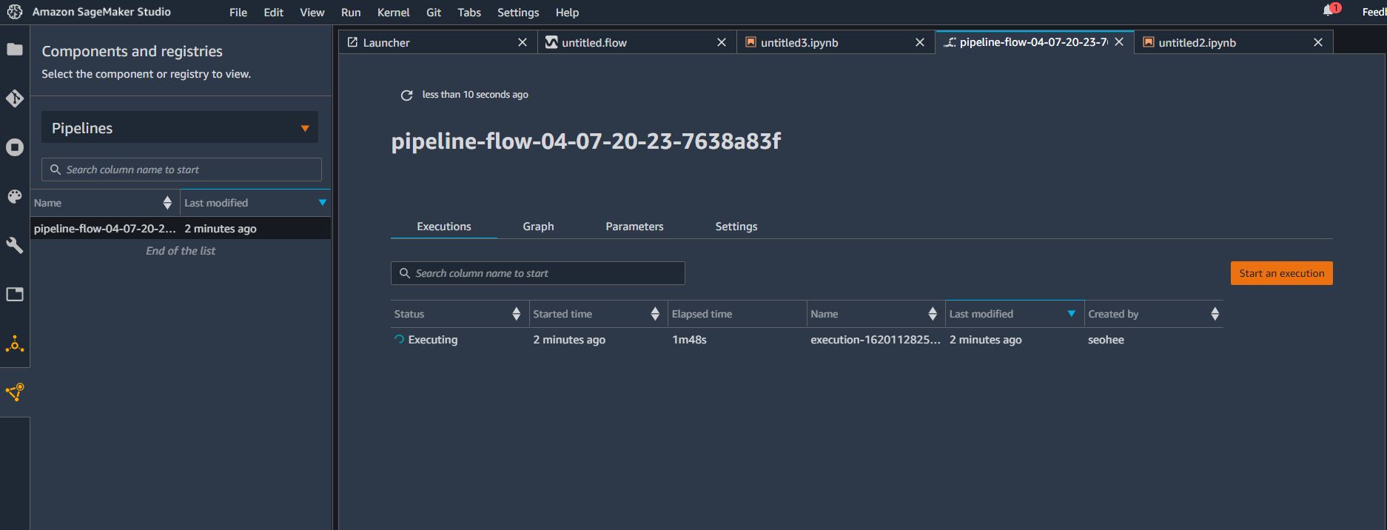Screen dimensions: 1387x530
Task: Open the Kernel menu
Action: (393, 13)
